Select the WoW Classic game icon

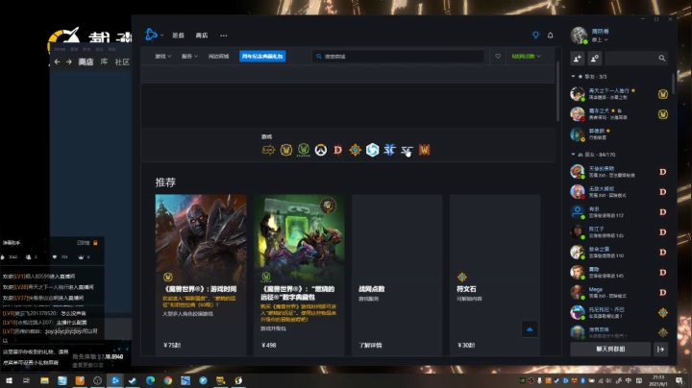point(303,150)
